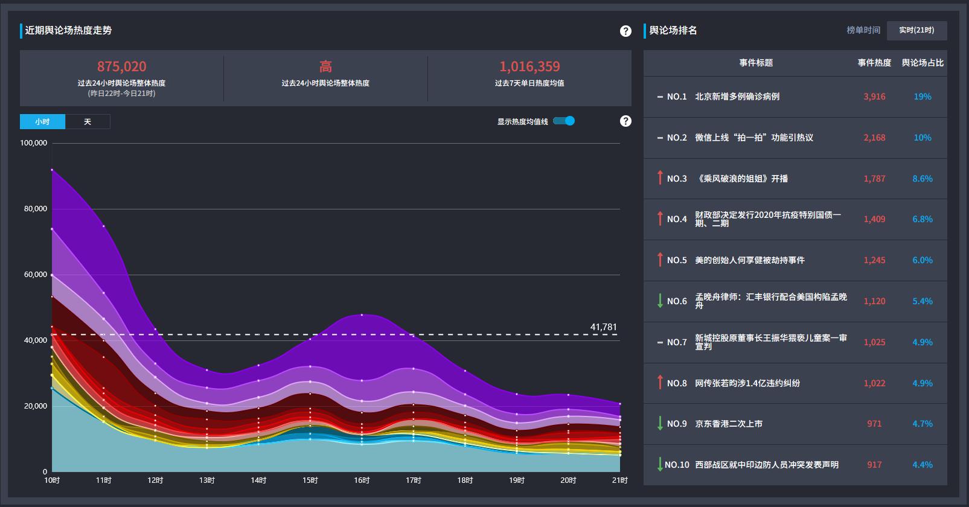Switch chart to 天 view
This screenshot has width=969, height=507.
coord(88,121)
